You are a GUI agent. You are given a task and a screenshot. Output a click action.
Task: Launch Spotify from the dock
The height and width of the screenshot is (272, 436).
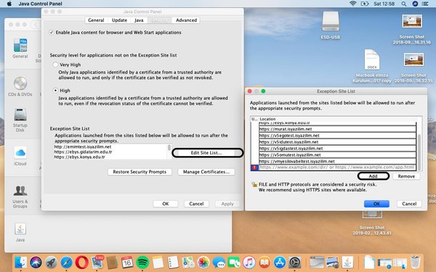pos(142,262)
